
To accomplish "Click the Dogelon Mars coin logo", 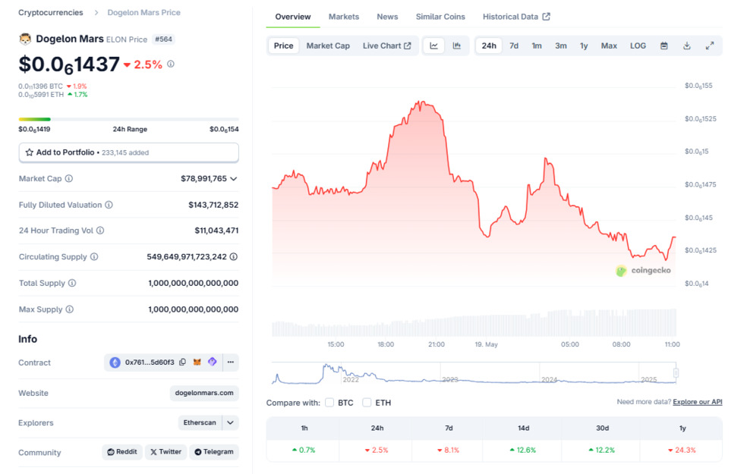I will point(25,39).
